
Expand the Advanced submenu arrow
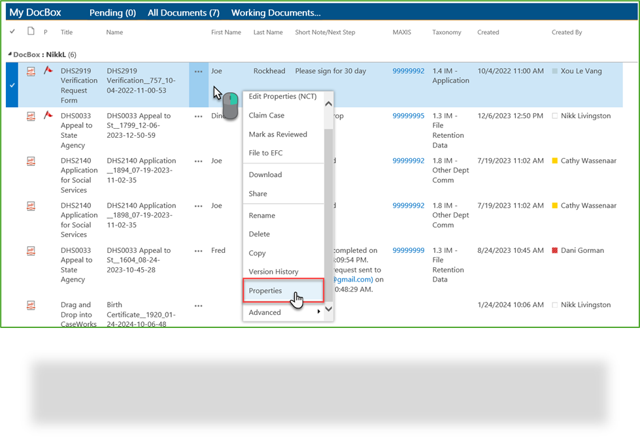point(319,312)
